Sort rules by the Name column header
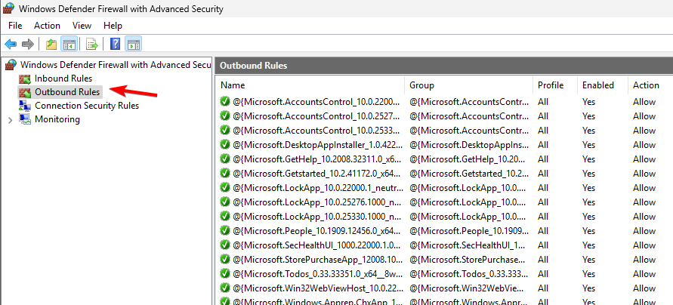The height and width of the screenshot is (305, 673). pyautogui.click(x=233, y=85)
